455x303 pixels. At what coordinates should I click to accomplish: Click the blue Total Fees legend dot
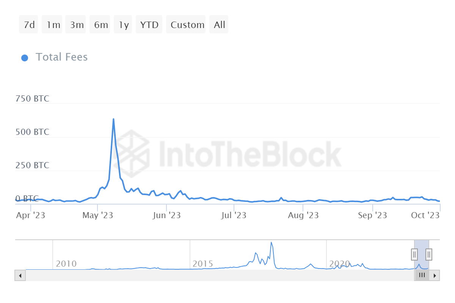coord(25,57)
